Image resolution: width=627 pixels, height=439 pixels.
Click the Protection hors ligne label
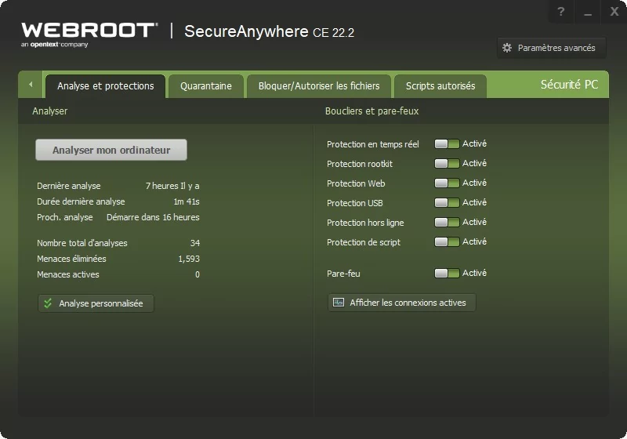tap(365, 223)
